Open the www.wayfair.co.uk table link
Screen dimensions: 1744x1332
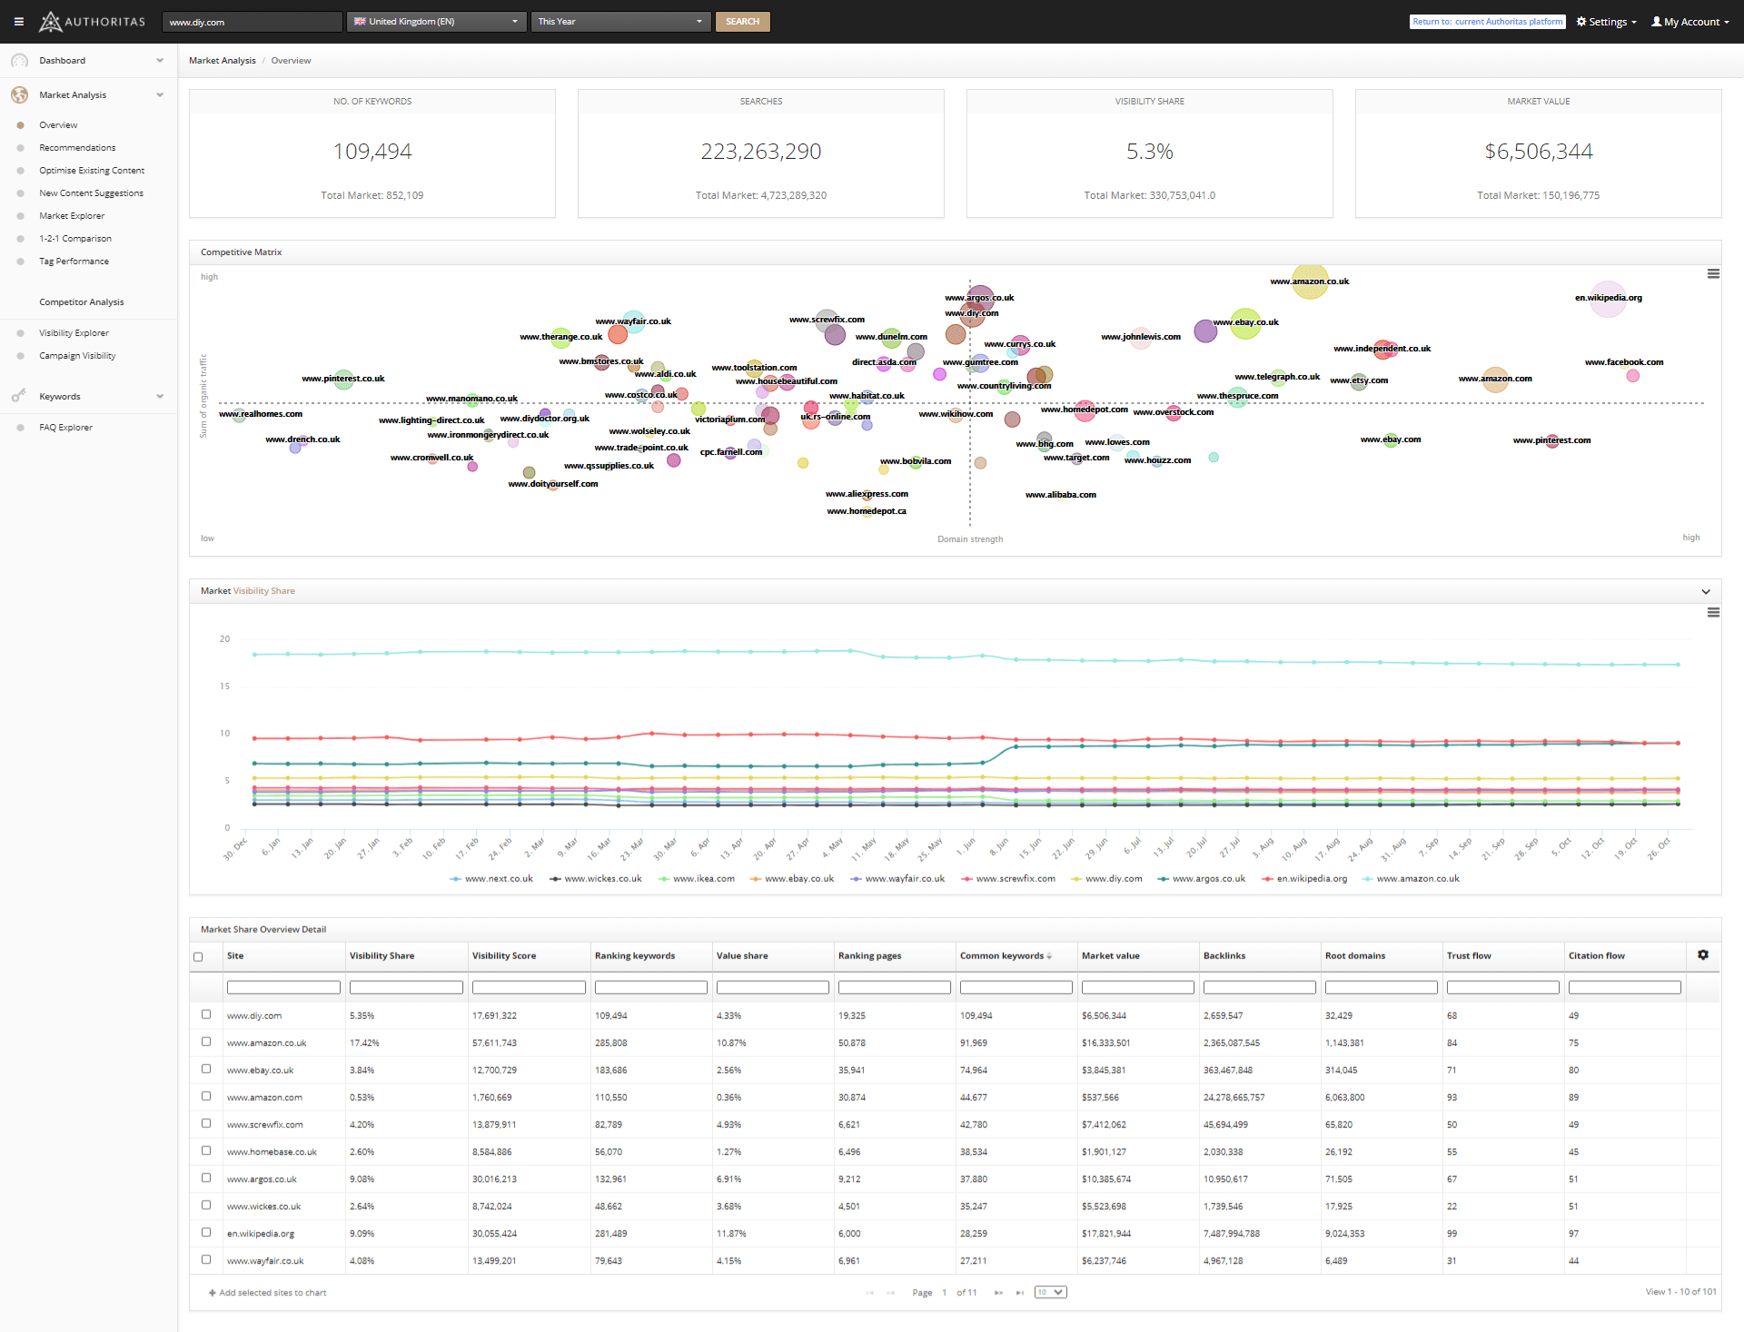pos(265,1261)
